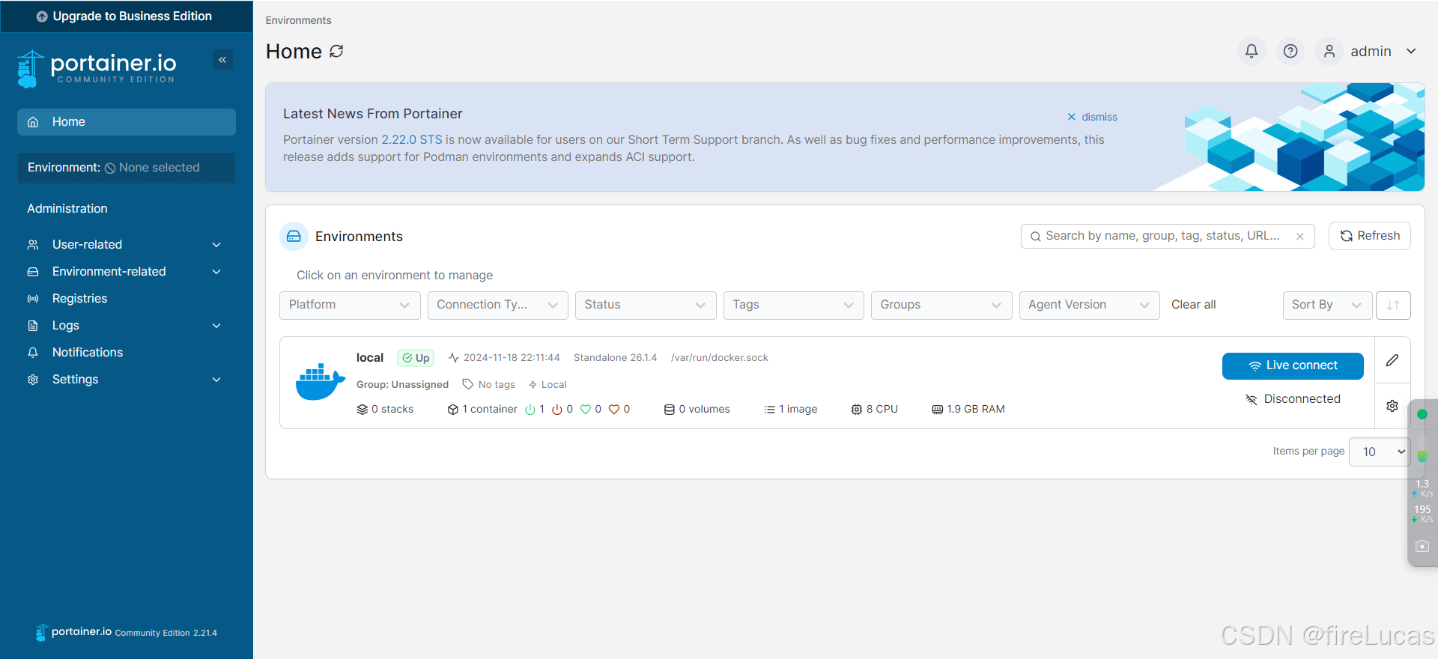This screenshot has width=1438, height=659.
Task: Open the notifications bell in the header
Action: (x=1252, y=51)
